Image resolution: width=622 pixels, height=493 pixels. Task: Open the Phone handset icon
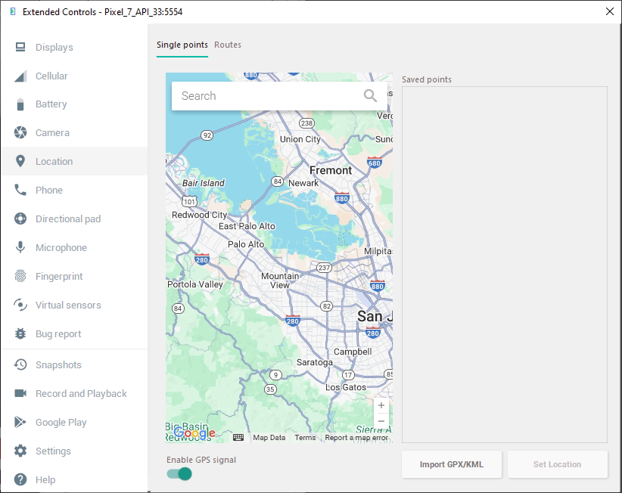[20, 191]
